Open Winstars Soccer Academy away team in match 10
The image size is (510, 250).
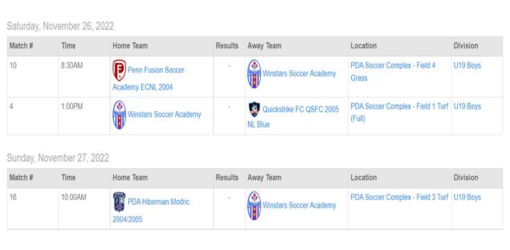click(x=299, y=74)
